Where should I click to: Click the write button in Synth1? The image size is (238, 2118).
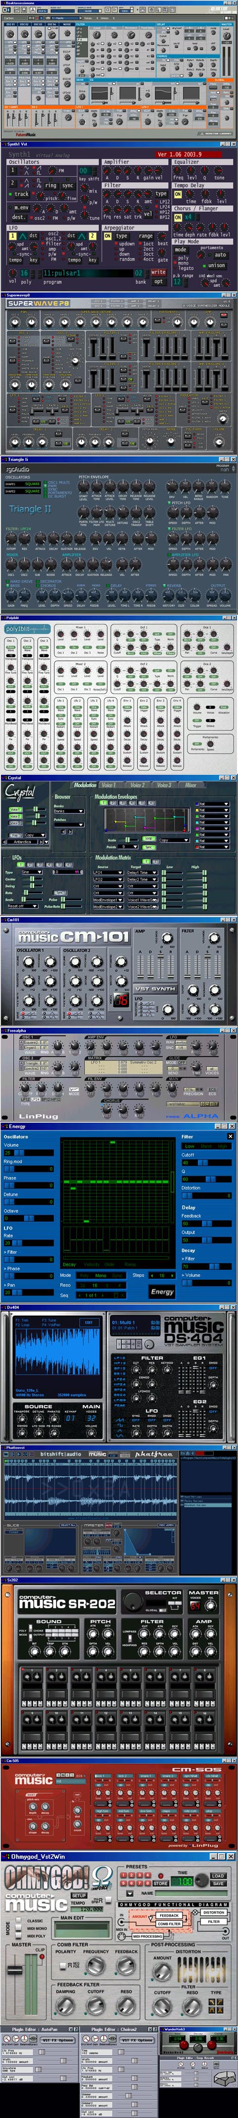click(x=158, y=271)
